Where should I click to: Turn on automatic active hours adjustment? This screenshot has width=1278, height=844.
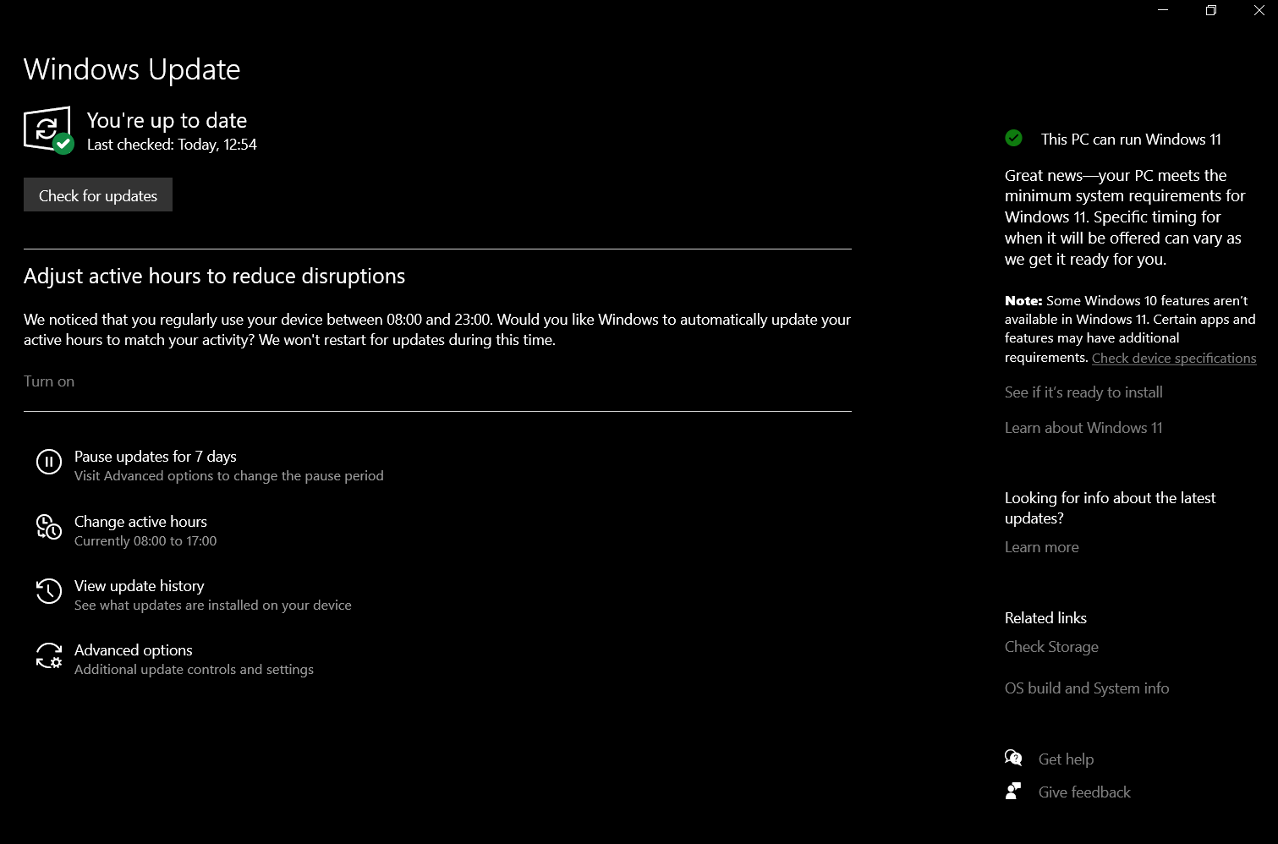pyautogui.click(x=49, y=381)
